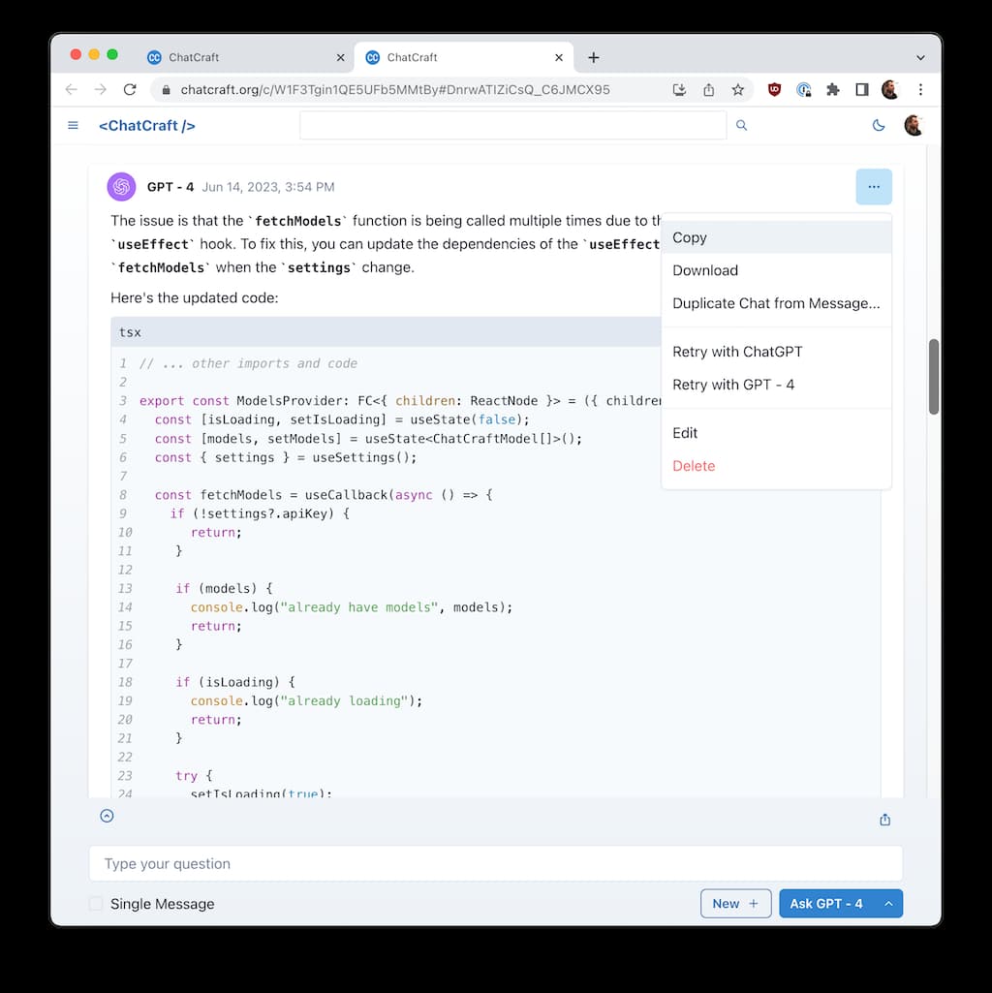Click the <ChatCraft /> logo link
This screenshot has width=992, height=993.
pyautogui.click(x=147, y=125)
